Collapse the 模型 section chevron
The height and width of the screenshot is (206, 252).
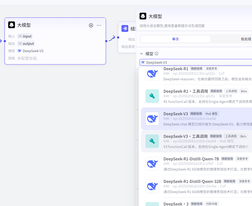[142, 54]
